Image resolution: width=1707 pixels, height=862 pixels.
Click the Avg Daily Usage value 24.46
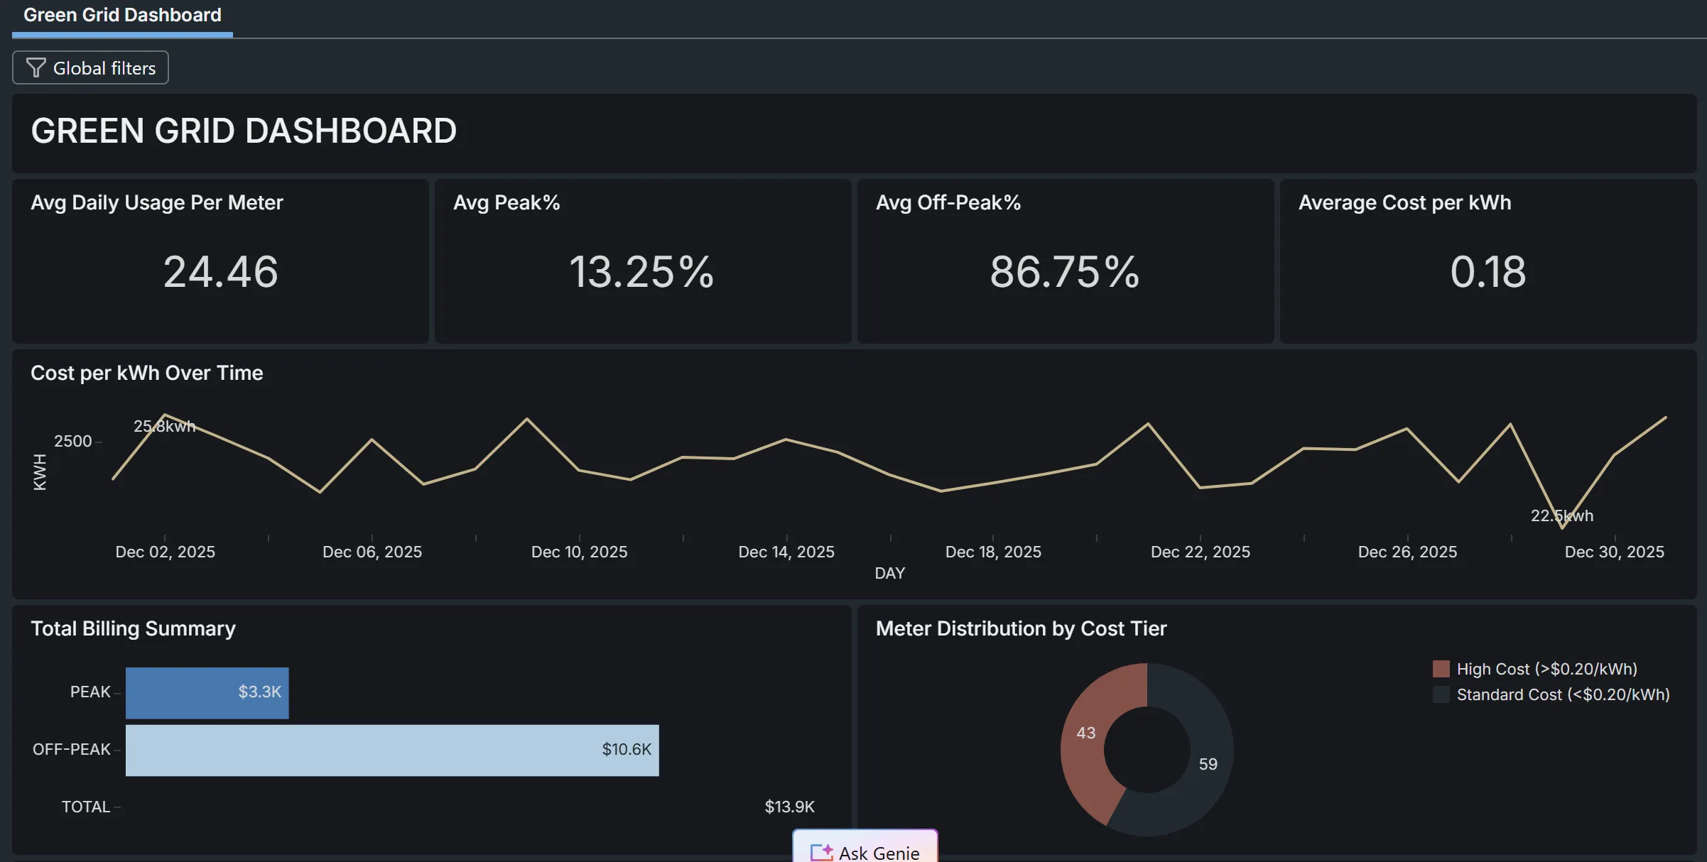click(x=221, y=271)
